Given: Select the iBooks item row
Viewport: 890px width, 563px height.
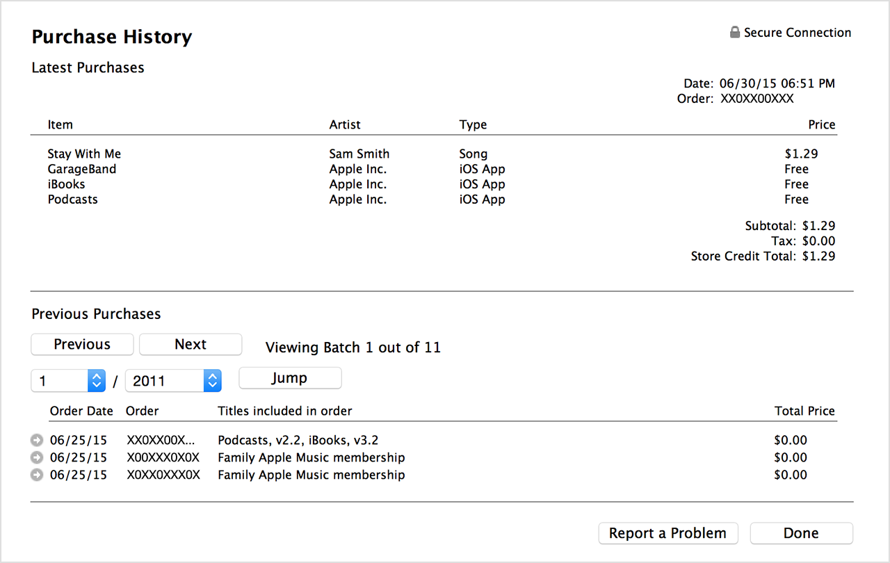Looking at the screenshot, I should tap(442, 184).
